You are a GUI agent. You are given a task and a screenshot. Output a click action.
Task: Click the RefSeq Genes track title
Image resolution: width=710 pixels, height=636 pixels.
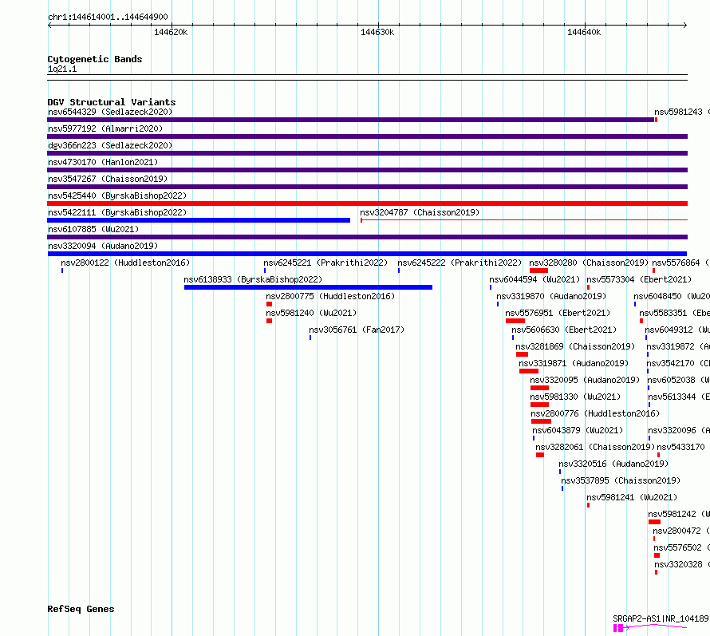[x=81, y=610]
